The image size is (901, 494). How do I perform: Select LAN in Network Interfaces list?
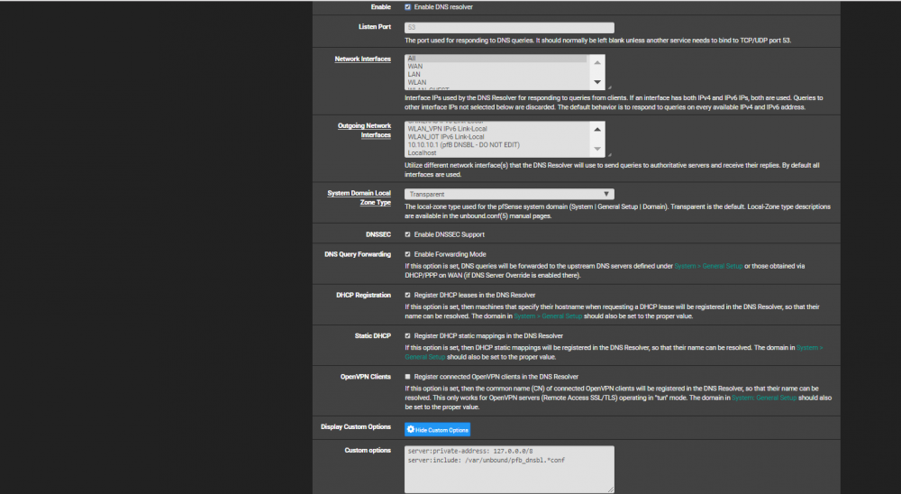pos(497,74)
